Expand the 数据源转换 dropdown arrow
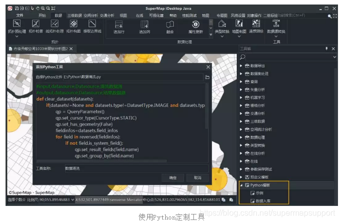The width and height of the screenshot is (340, 222). pos(276,36)
